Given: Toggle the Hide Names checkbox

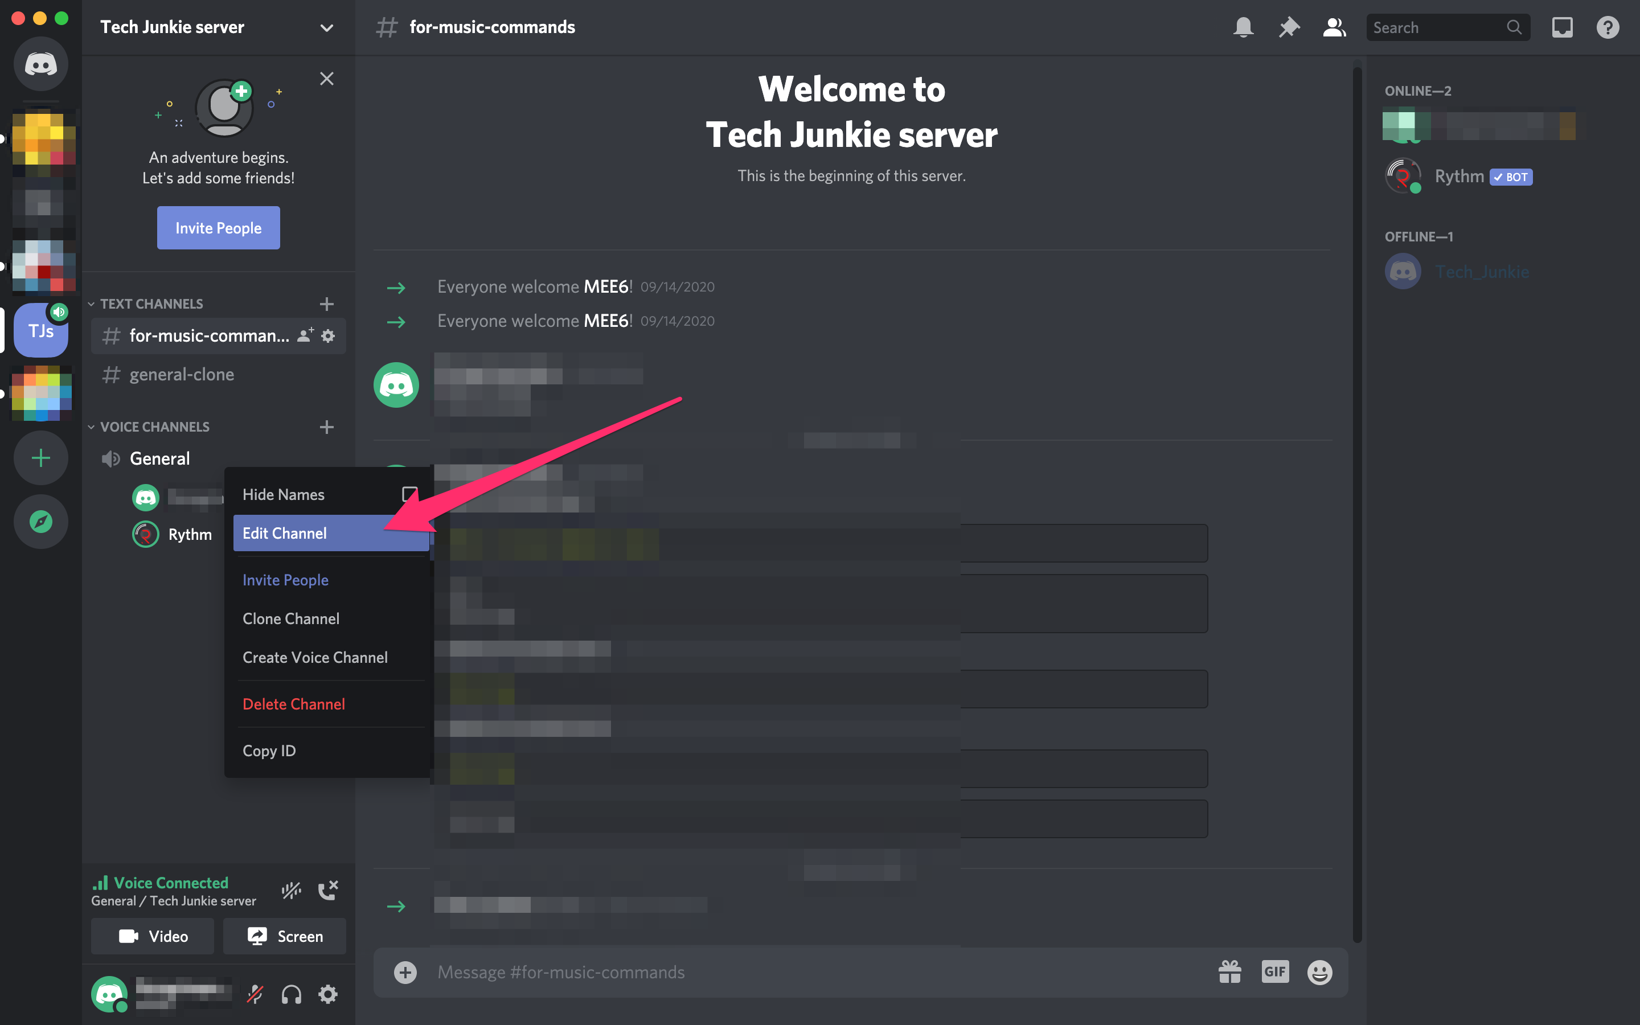Looking at the screenshot, I should point(409,494).
